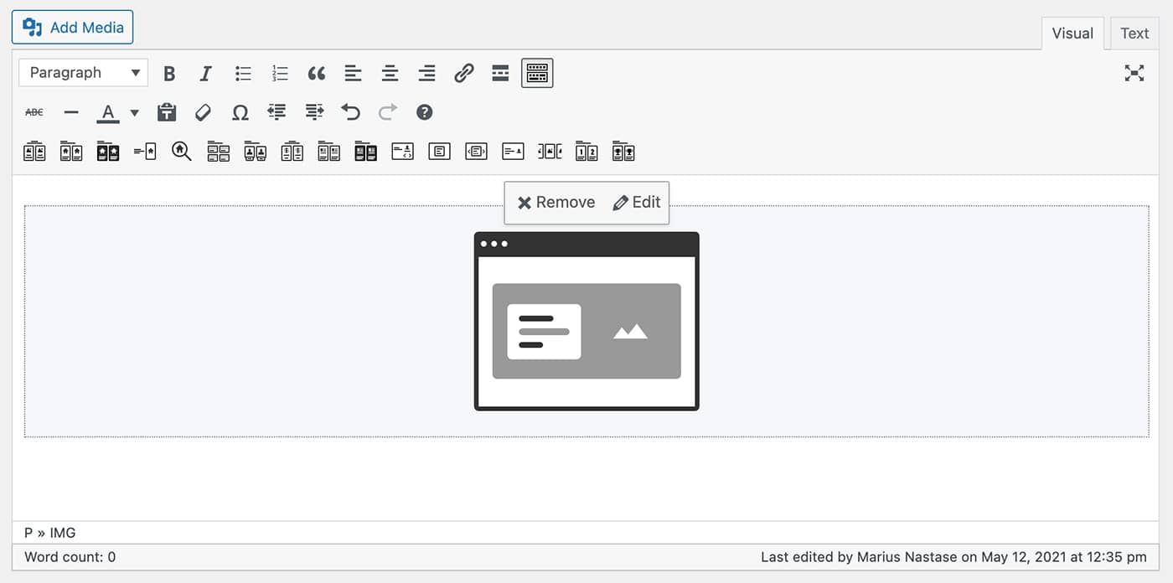Insert the Read More tag
The image size is (1173, 583).
[x=500, y=74]
